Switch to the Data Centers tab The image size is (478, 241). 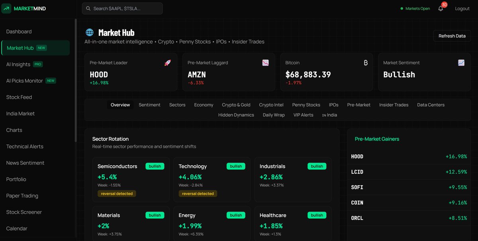pyautogui.click(x=431, y=105)
